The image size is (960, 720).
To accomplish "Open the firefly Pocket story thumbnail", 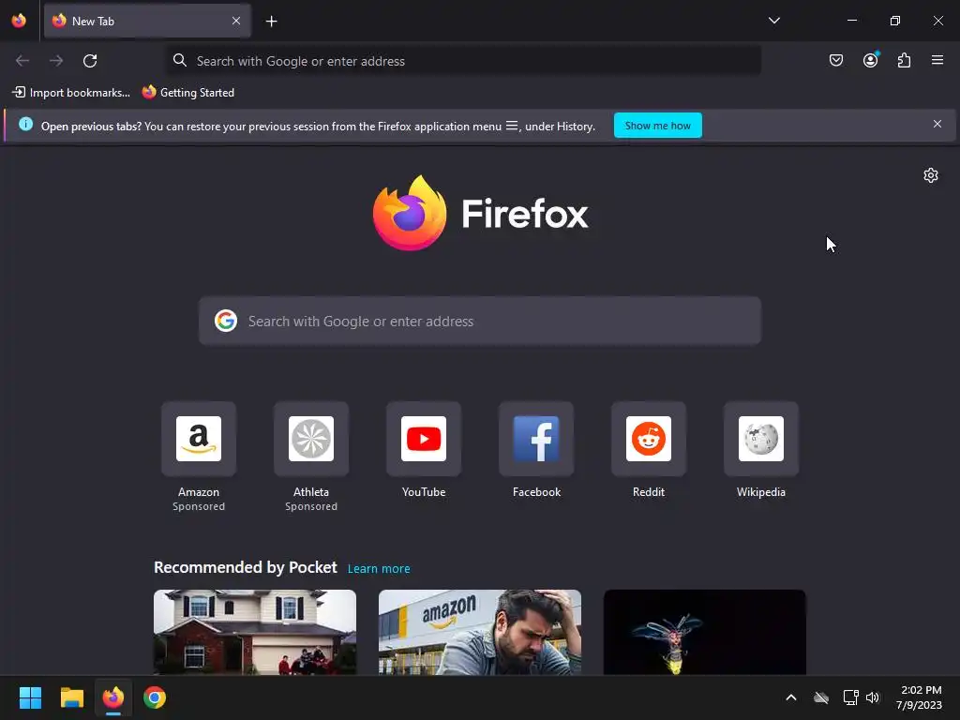I will click(x=705, y=633).
